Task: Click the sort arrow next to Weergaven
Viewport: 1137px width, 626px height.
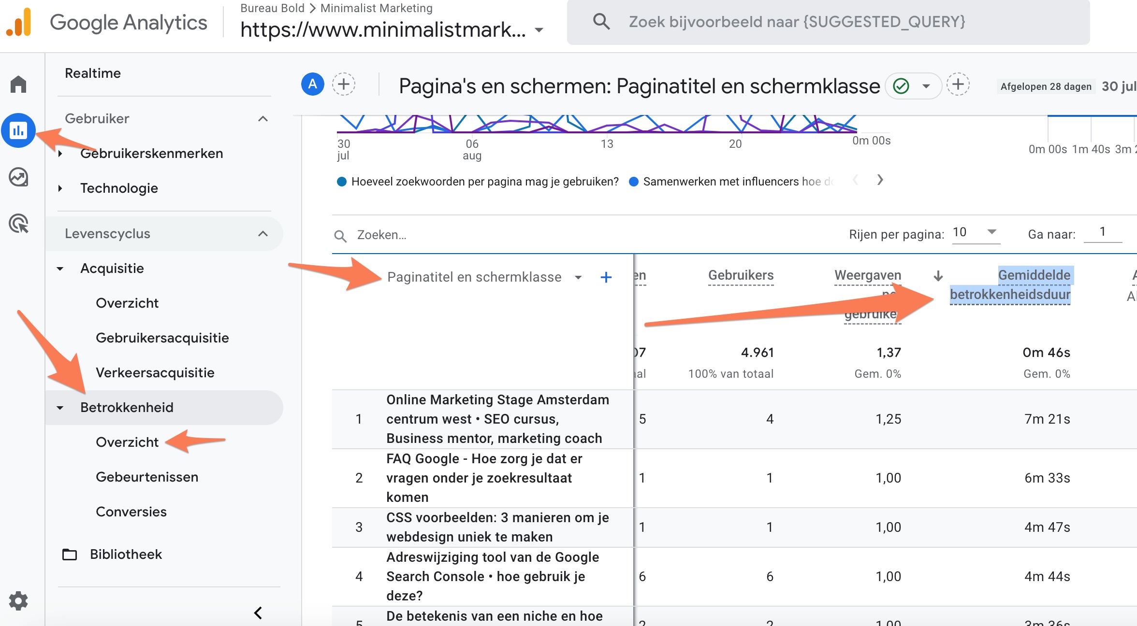Action: (x=938, y=275)
